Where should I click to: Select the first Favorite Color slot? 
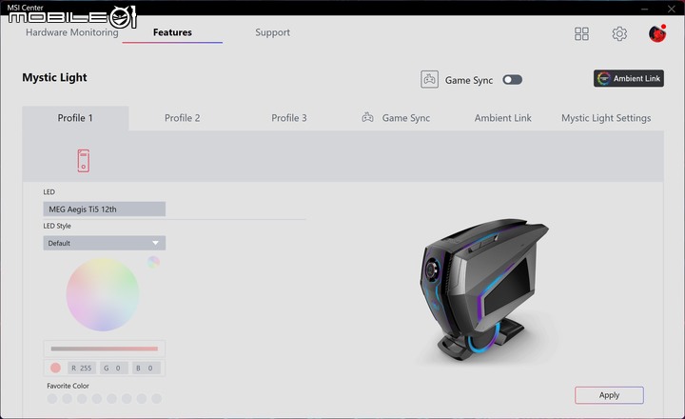(52, 398)
